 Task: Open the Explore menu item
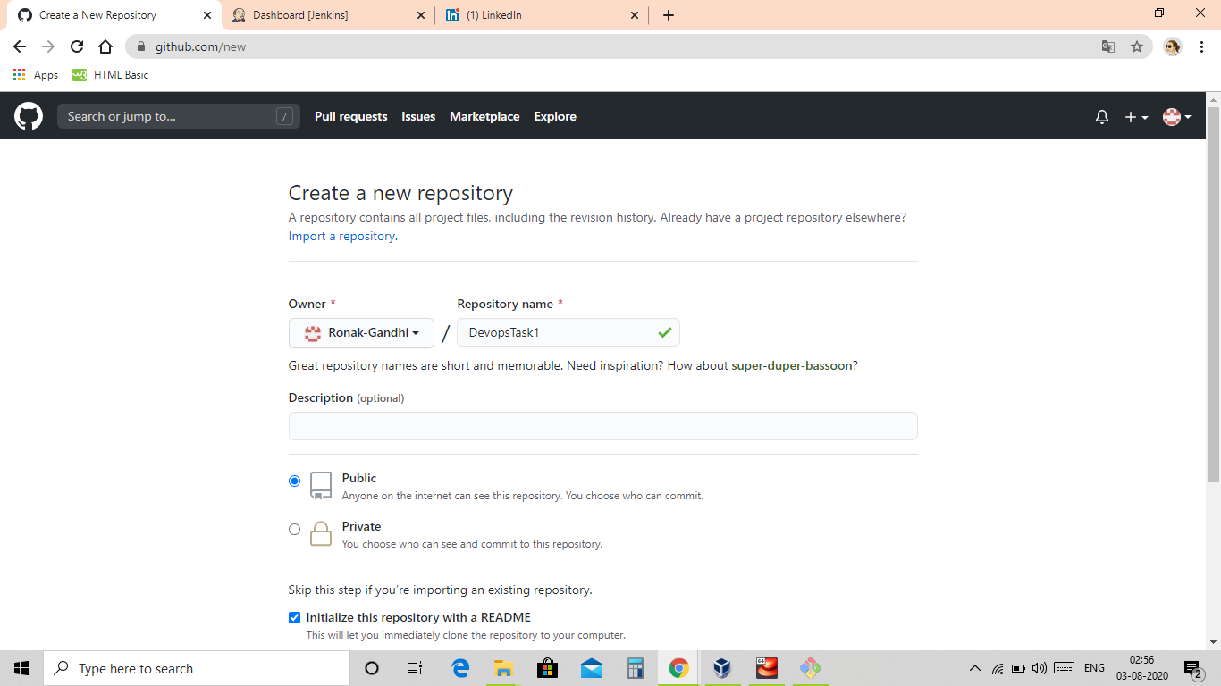point(554,116)
